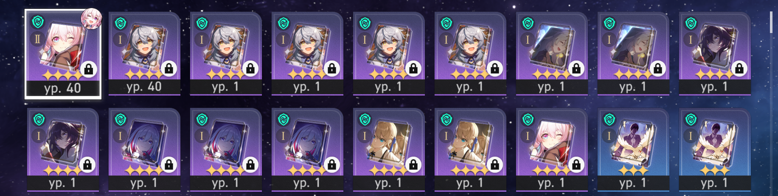Select the gray-haired ур. 1 card beside the ур. 40 one

[x=226, y=54]
